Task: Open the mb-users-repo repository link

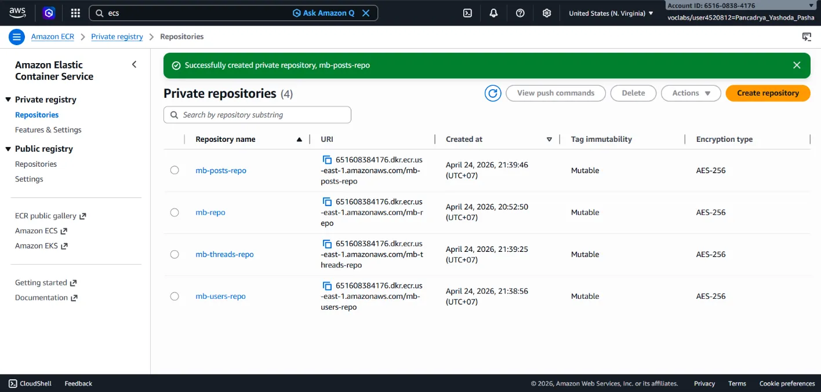Action: 220,296
